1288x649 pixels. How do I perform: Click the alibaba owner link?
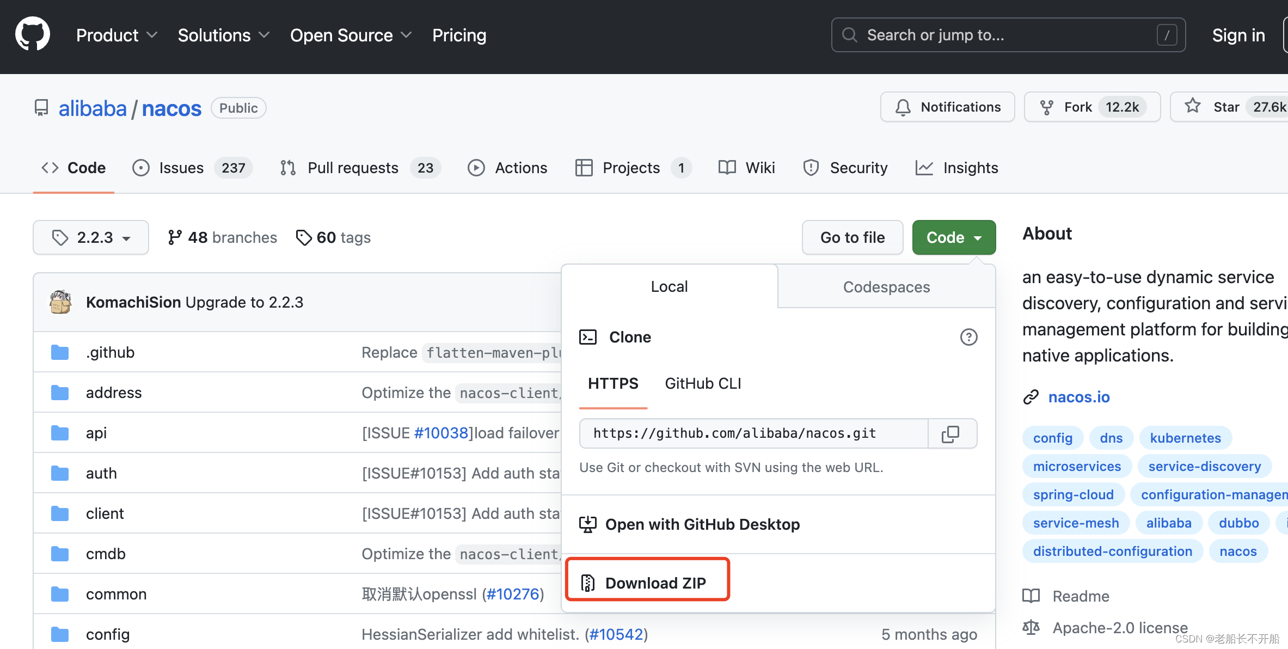93,108
